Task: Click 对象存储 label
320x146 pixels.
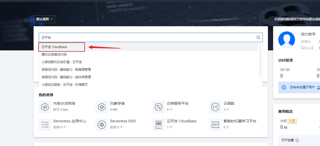Action: (117, 103)
